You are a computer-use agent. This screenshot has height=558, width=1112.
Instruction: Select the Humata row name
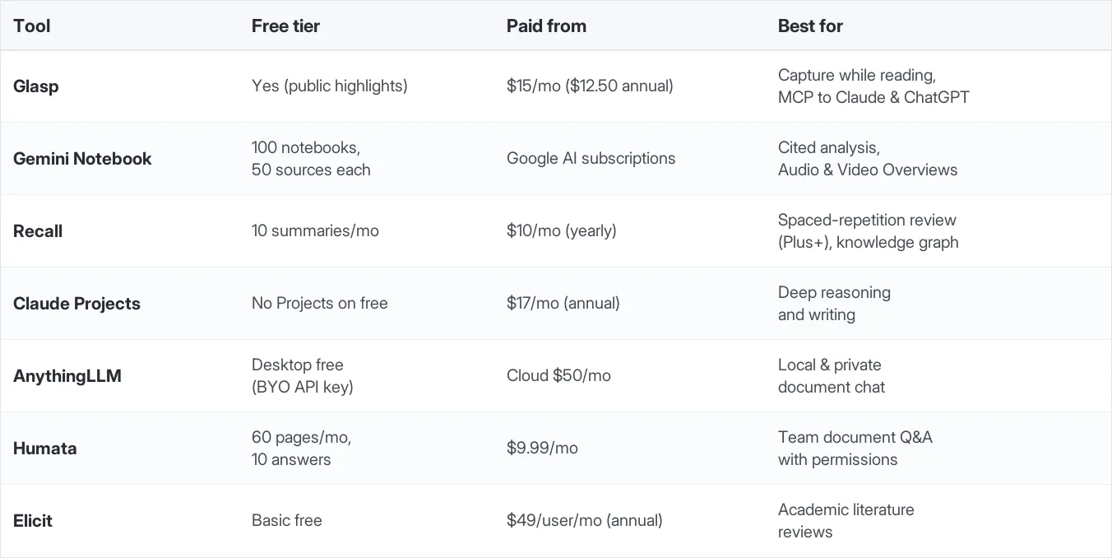point(44,449)
